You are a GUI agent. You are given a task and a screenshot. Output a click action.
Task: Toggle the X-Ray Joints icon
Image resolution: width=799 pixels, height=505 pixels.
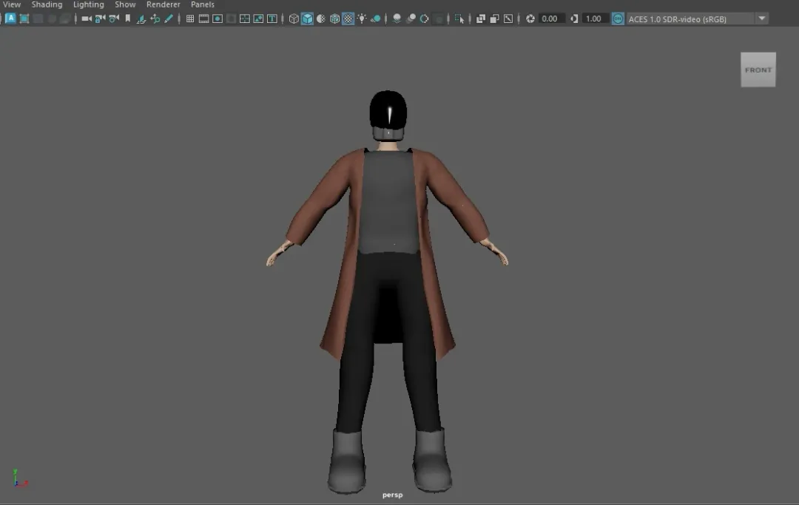(508, 18)
